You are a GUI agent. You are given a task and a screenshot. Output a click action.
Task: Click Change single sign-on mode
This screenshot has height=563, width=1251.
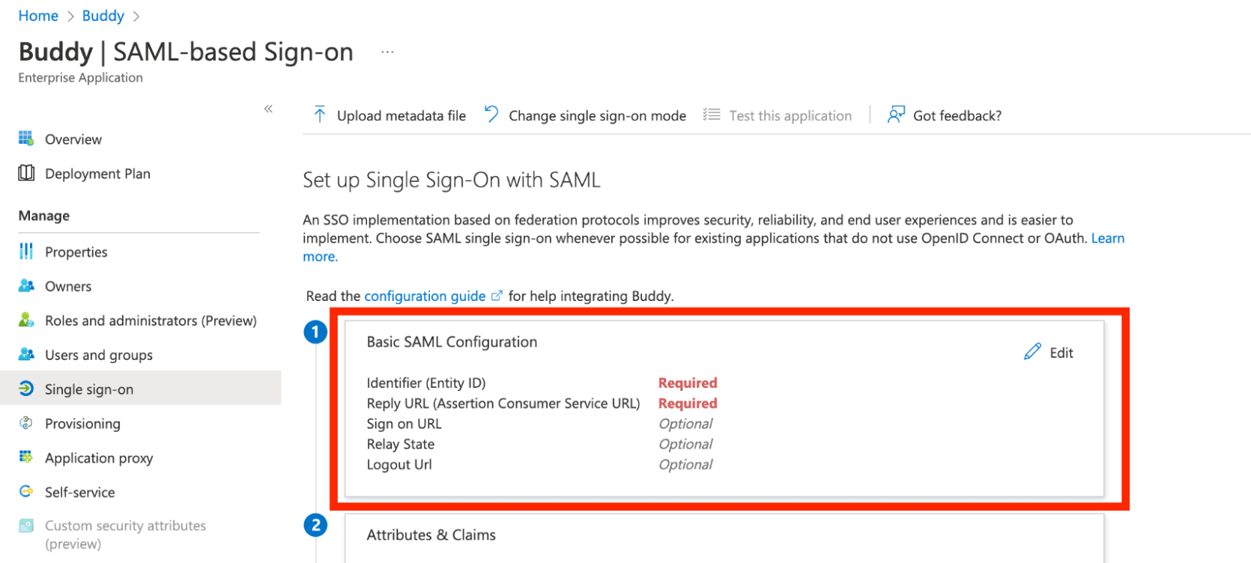596,115
